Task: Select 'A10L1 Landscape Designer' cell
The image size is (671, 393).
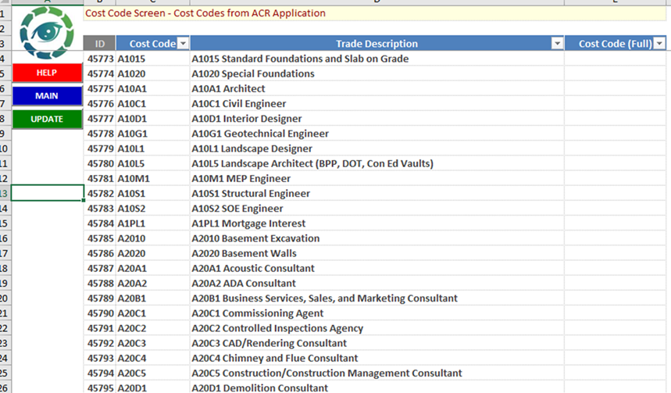Action: (x=377, y=148)
